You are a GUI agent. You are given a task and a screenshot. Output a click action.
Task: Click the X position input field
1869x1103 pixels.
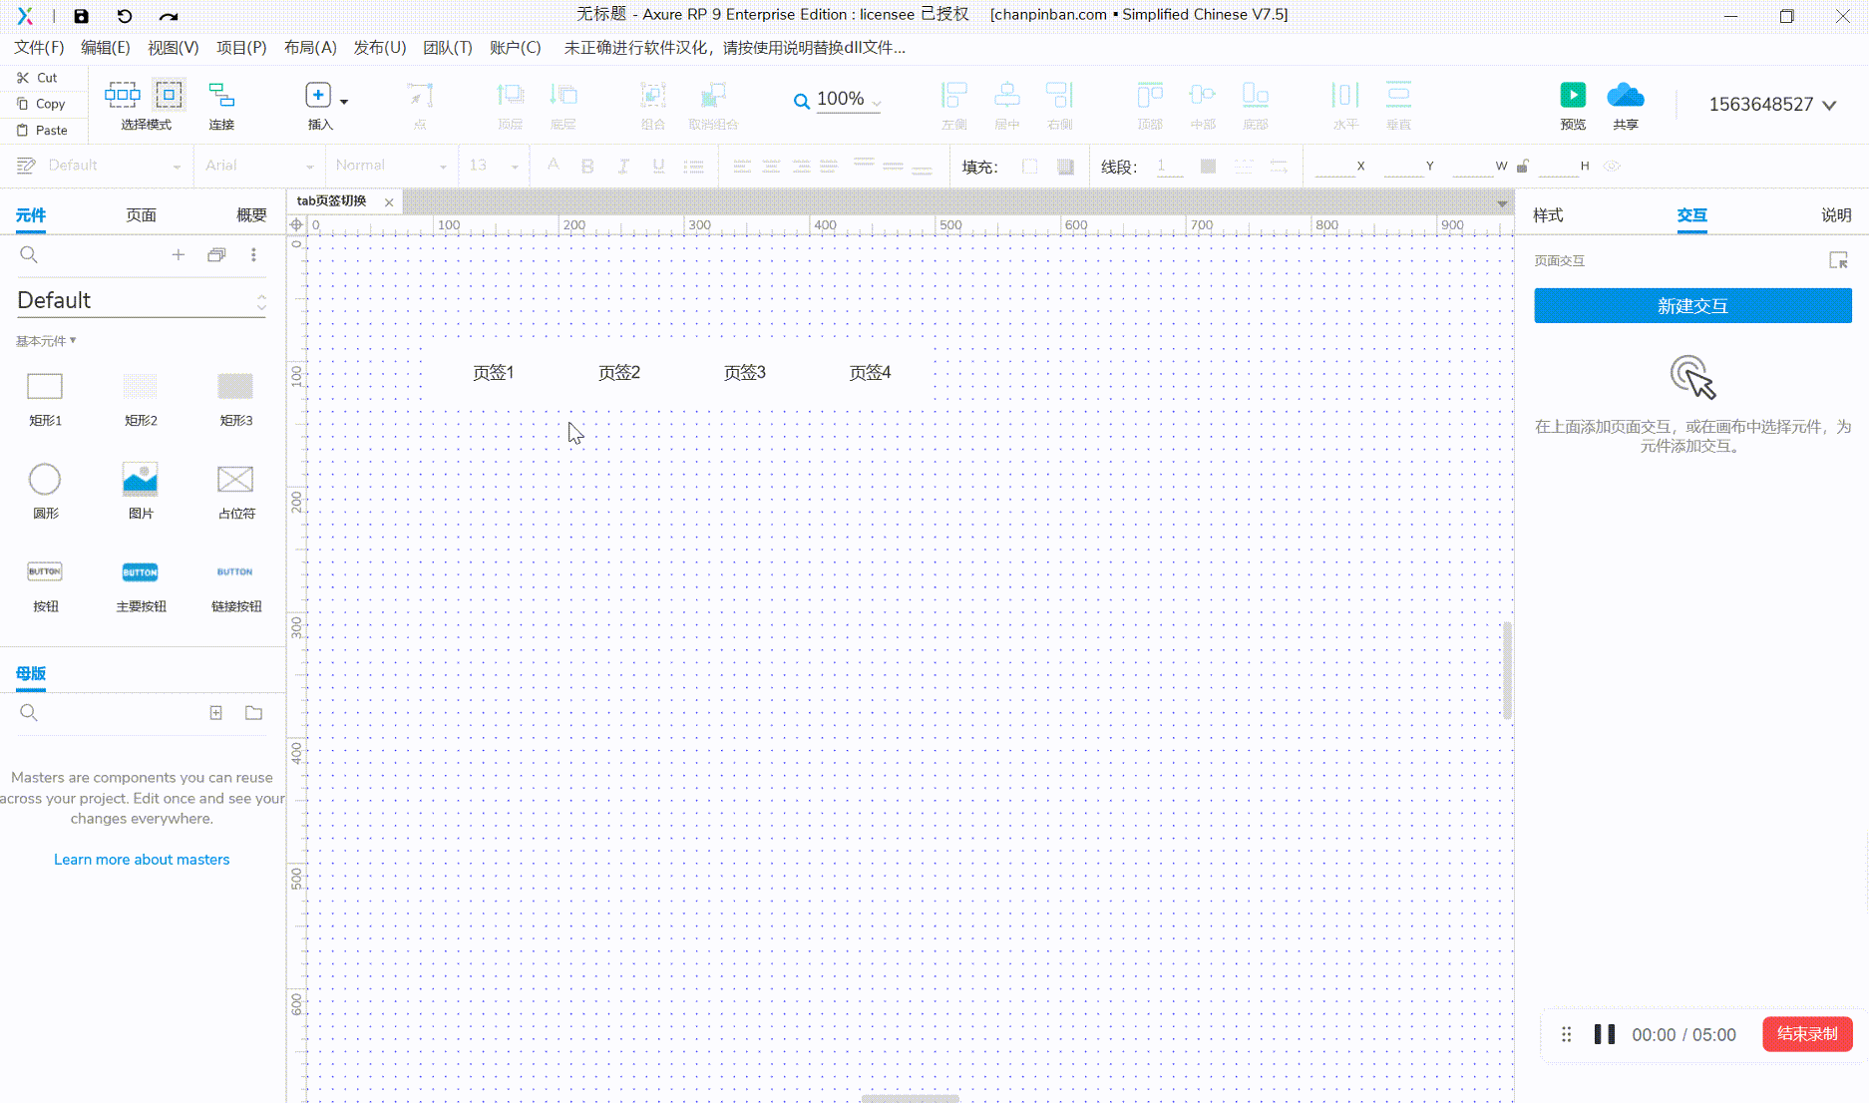point(1334,167)
